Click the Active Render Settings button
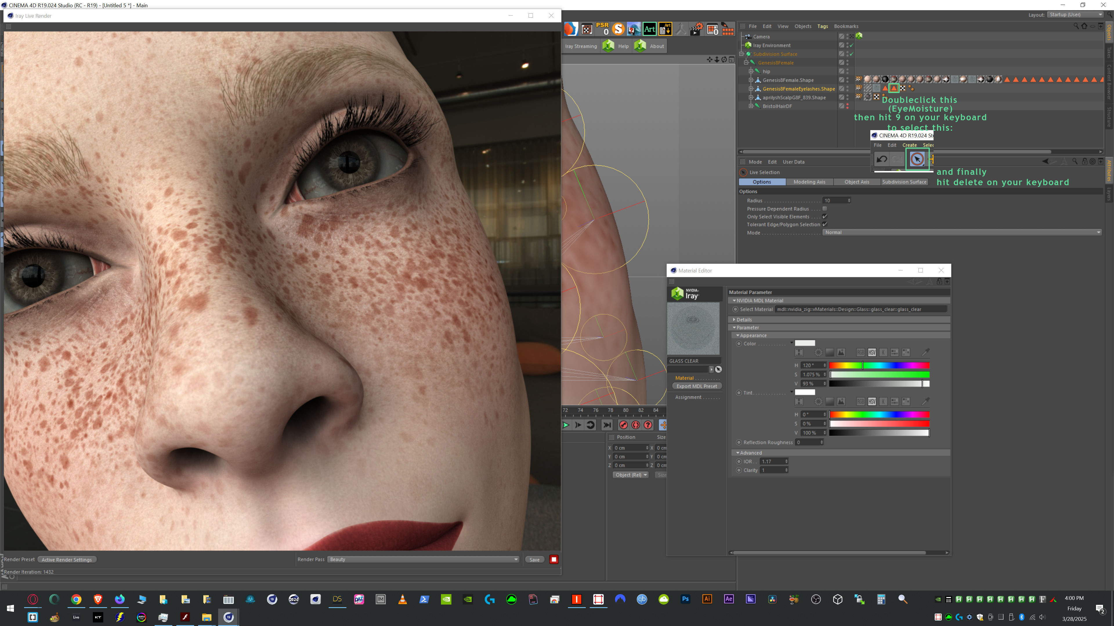 [x=67, y=559]
